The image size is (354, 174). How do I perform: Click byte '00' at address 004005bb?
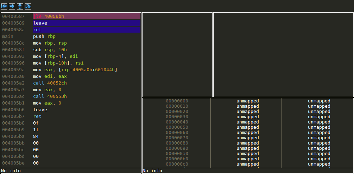pyautogui.click(x=36, y=143)
